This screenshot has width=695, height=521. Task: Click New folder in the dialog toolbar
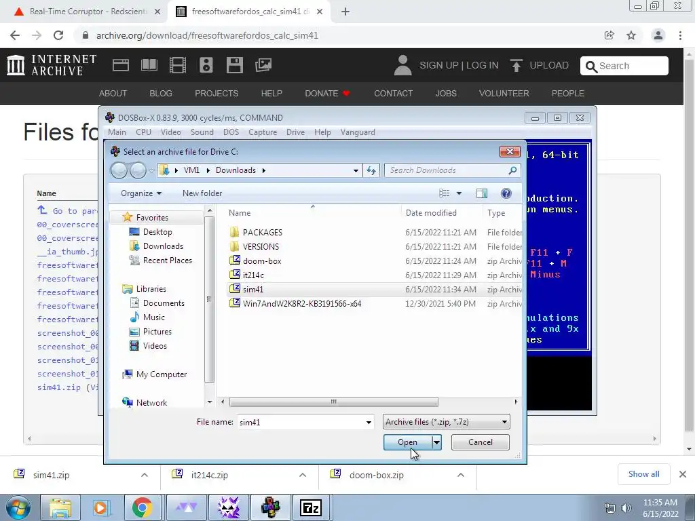pyautogui.click(x=202, y=193)
